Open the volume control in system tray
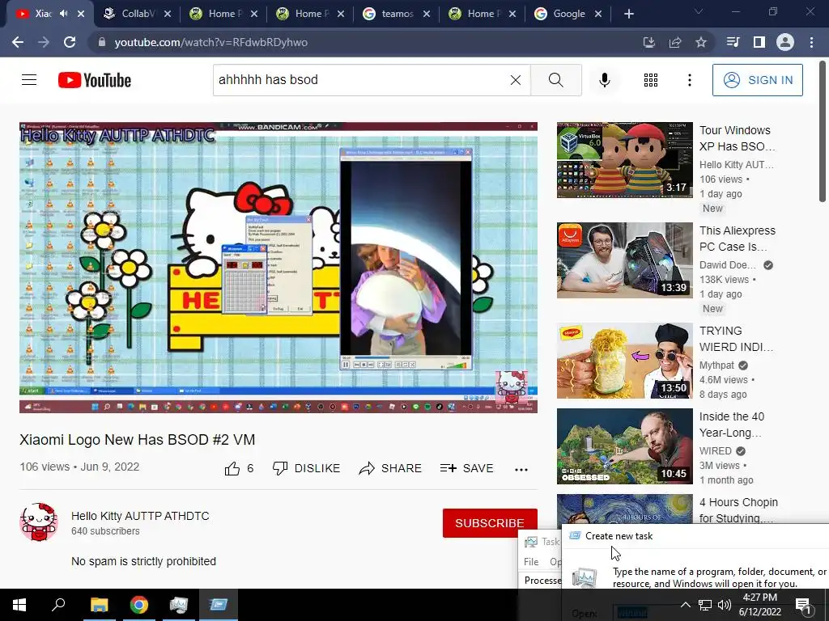Viewport: 829px width, 621px height. (x=725, y=605)
